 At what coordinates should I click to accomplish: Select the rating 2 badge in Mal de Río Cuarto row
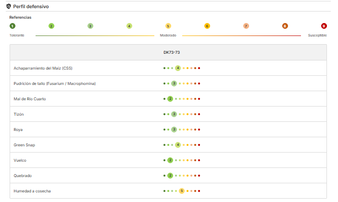pos(170,99)
